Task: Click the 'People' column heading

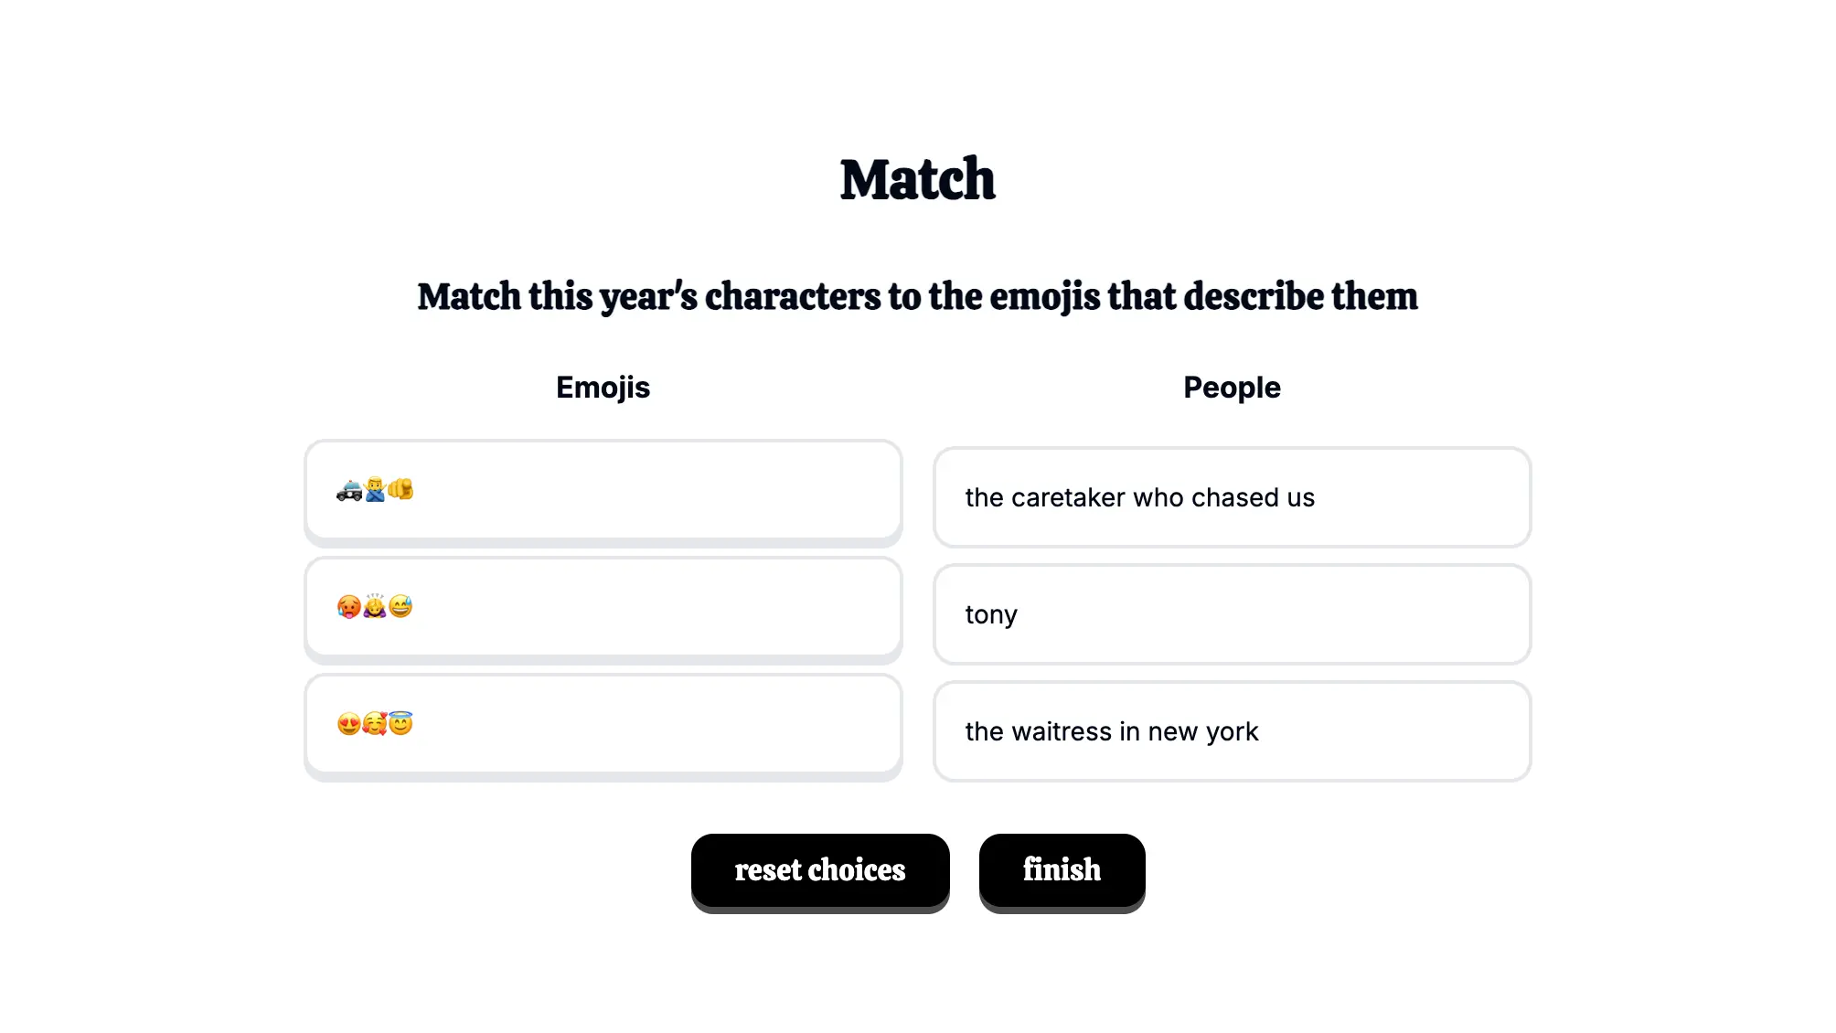Action: click(1232, 388)
